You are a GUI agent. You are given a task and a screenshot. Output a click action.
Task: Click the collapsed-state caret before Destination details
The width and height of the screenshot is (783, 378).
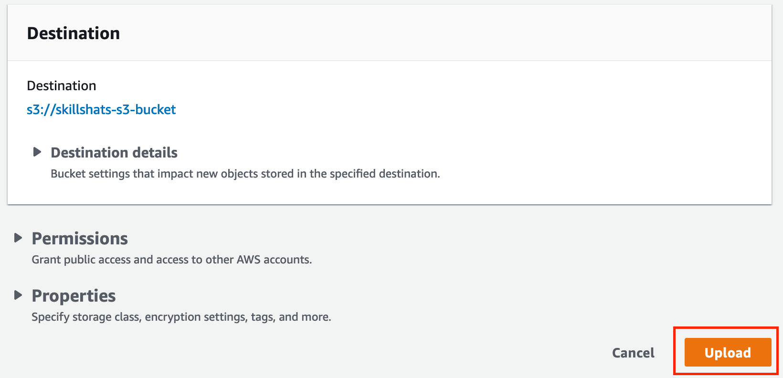click(37, 152)
